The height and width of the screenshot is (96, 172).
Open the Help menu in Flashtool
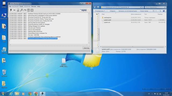(x=38, y=6)
